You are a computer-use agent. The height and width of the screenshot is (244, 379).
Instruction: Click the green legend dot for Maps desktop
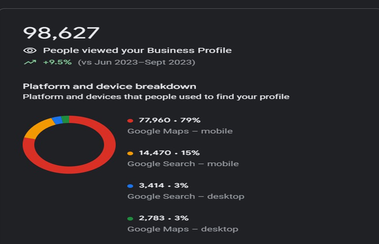tap(130, 218)
